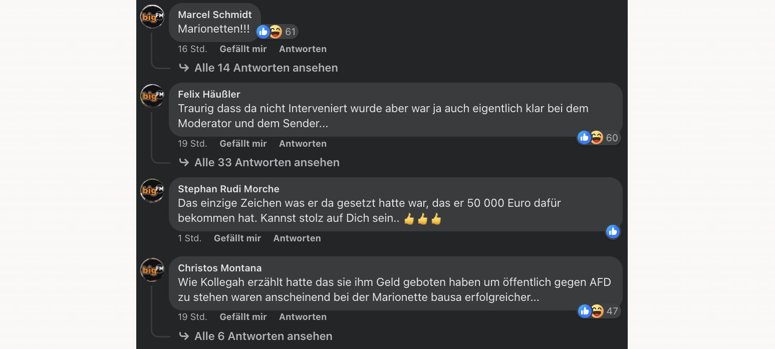
Task: Click 'Gefällt mir' under Marcel Schmidt's comment
Action: (x=242, y=49)
